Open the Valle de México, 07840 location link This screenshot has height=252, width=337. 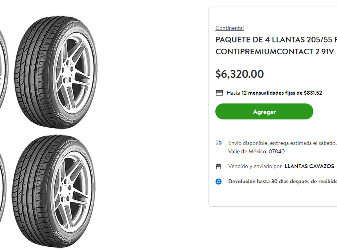[256, 151]
